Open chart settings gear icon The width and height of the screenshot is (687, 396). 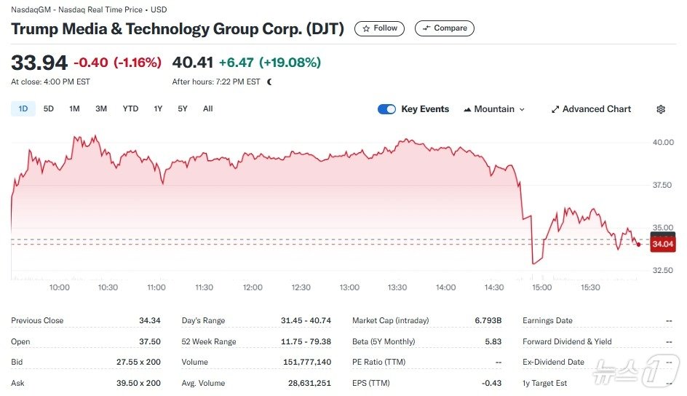[661, 109]
